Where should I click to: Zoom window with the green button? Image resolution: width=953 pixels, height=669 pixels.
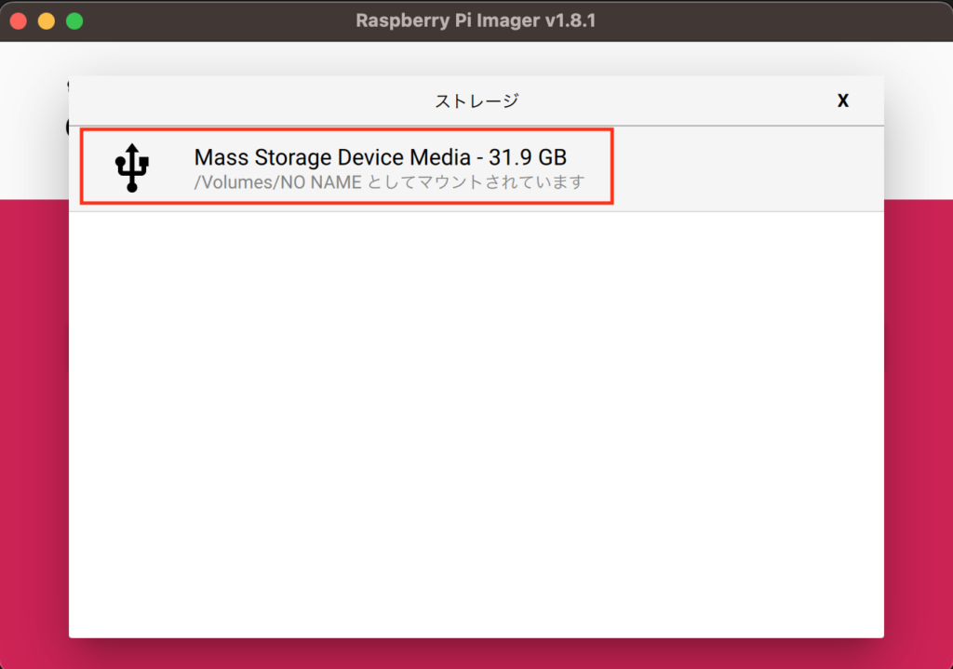pos(74,21)
